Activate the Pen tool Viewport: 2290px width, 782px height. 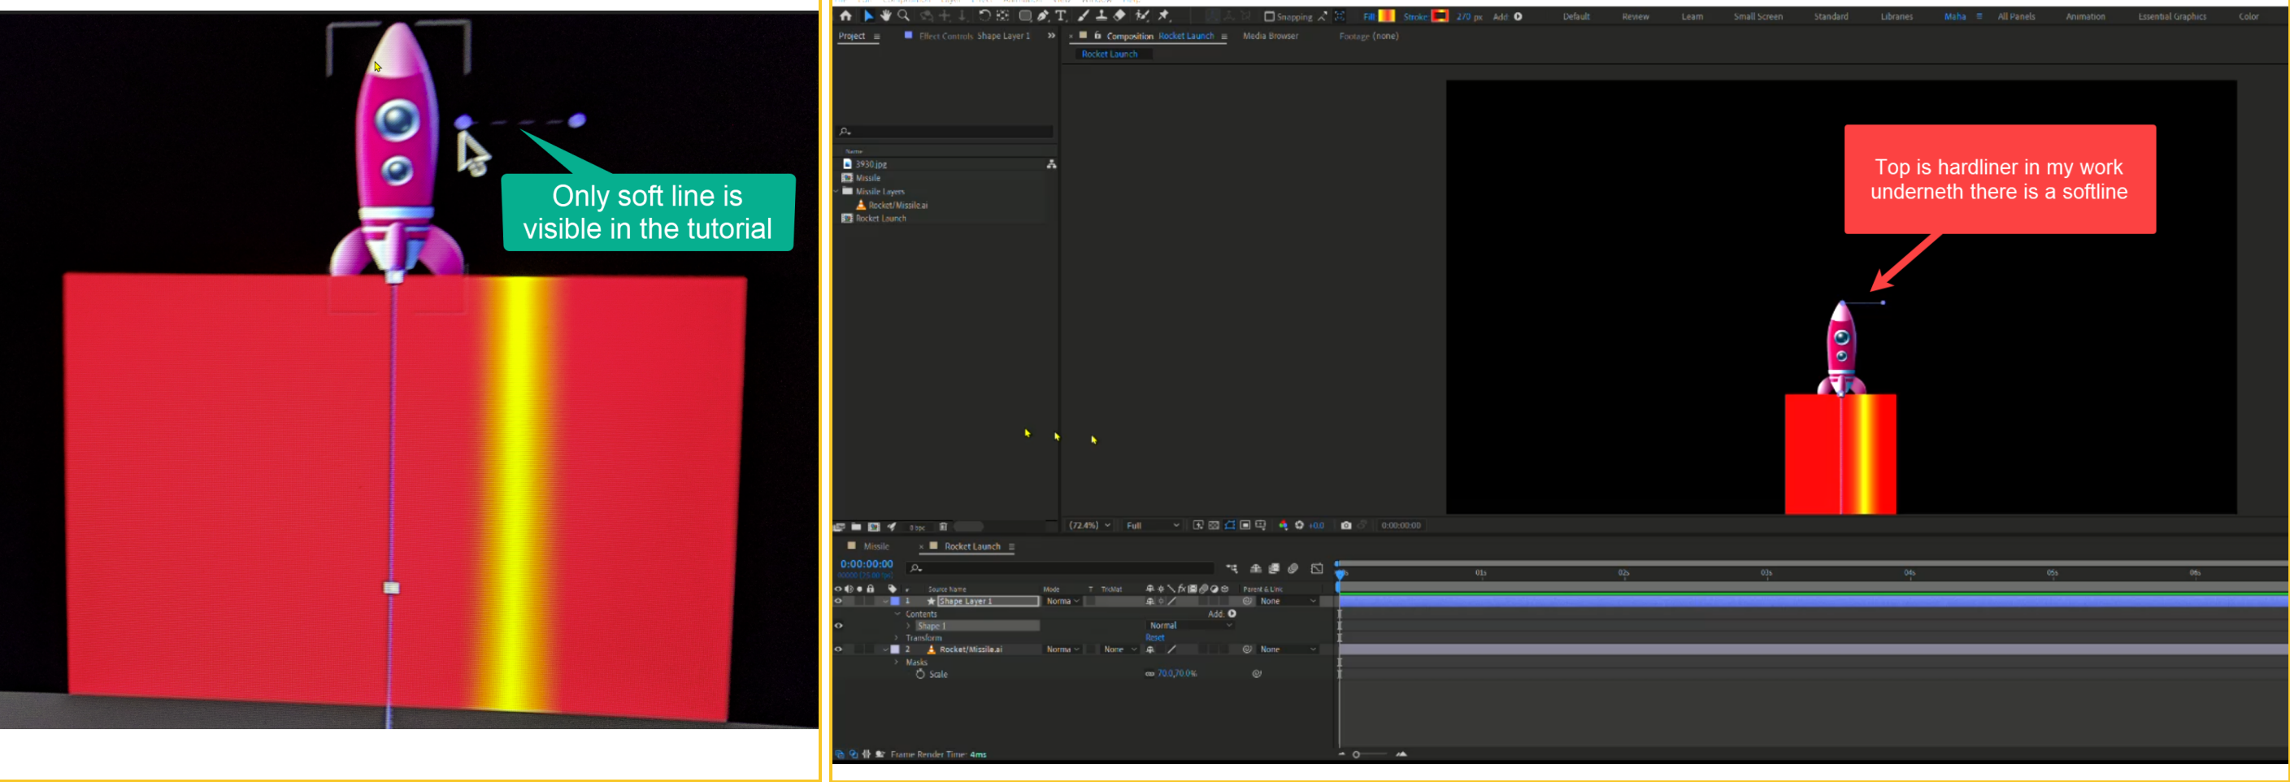[x=1043, y=16]
